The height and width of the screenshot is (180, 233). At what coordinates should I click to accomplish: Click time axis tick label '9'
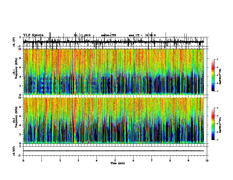tap(188, 161)
